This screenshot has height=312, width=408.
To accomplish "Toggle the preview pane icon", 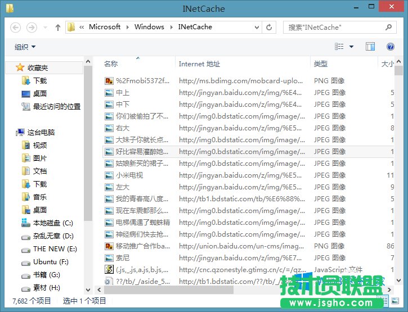I will (370, 47).
